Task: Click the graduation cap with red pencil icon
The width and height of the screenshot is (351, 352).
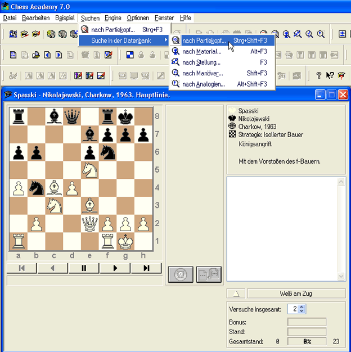Action: click(x=35, y=34)
